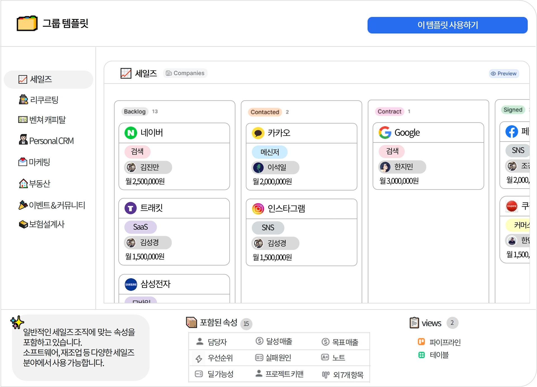Open the 네이버 card title
Screen dimensions: 537x387
(x=152, y=133)
